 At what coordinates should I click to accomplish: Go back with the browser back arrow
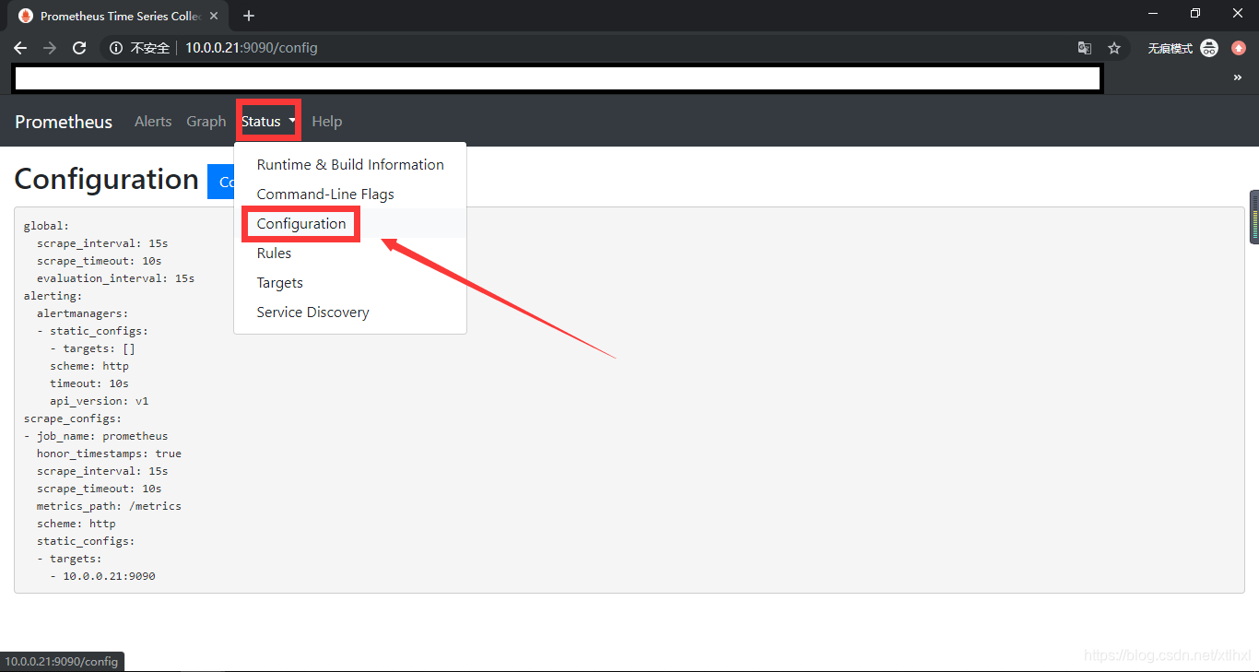coord(20,48)
